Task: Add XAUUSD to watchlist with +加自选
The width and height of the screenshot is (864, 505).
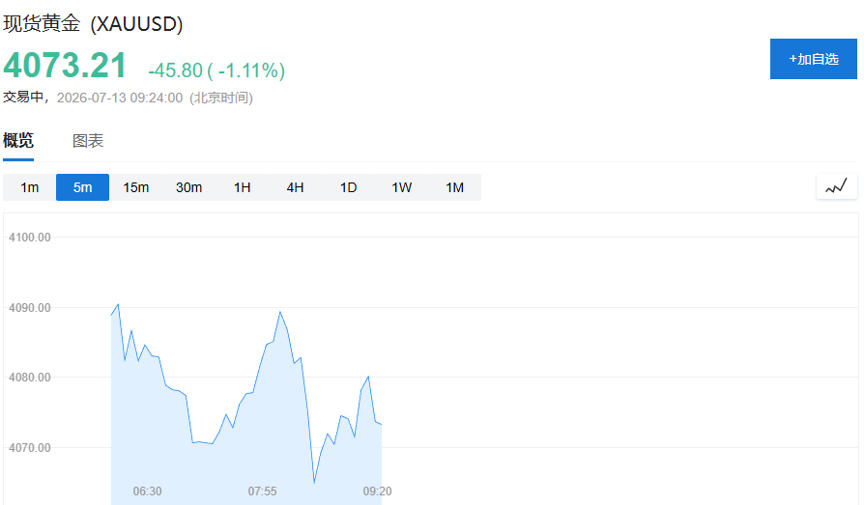Action: [x=814, y=59]
